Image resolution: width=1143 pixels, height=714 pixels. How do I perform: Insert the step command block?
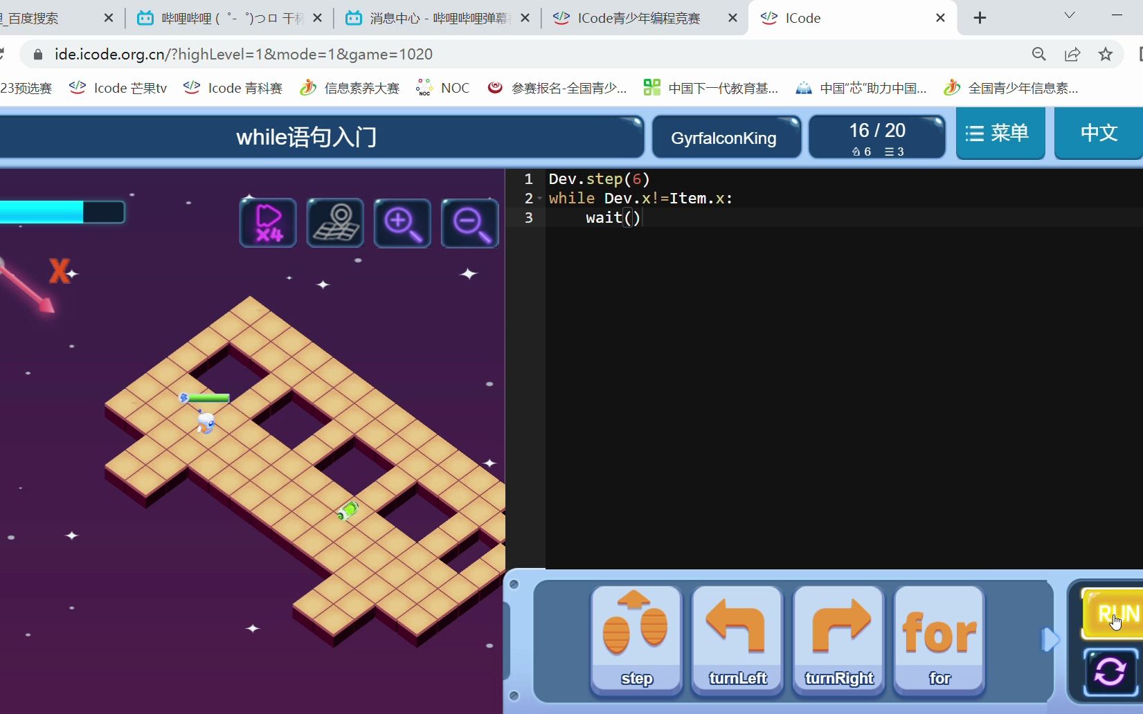636,639
